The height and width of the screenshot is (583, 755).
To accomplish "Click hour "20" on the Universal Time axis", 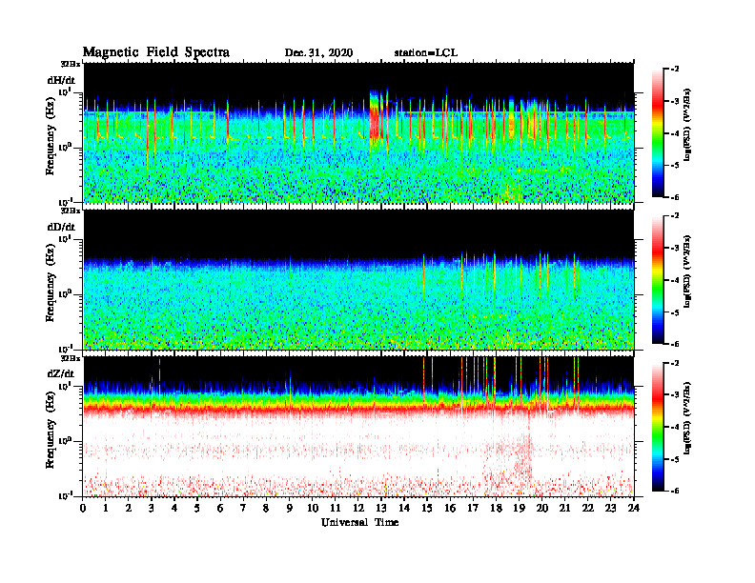I will pos(542,508).
